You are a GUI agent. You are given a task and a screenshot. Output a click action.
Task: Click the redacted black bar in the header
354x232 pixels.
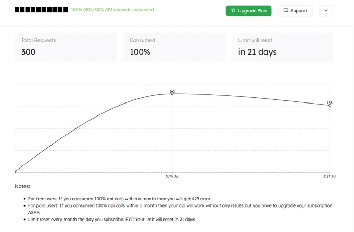[x=41, y=10]
